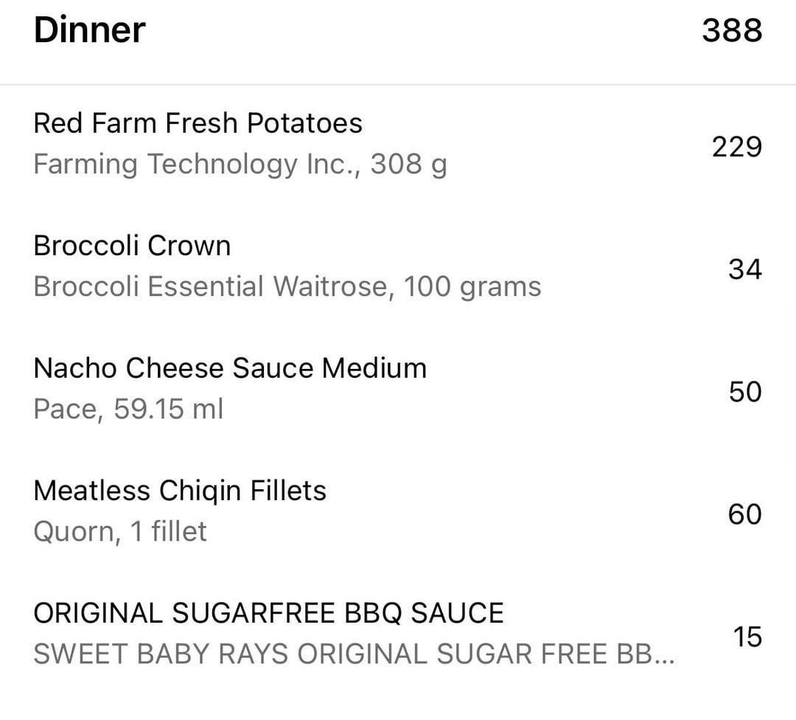Screen dimensions: 796x720
Task: Click the word Fillets in Quorn item
Action: click(x=288, y=491)
